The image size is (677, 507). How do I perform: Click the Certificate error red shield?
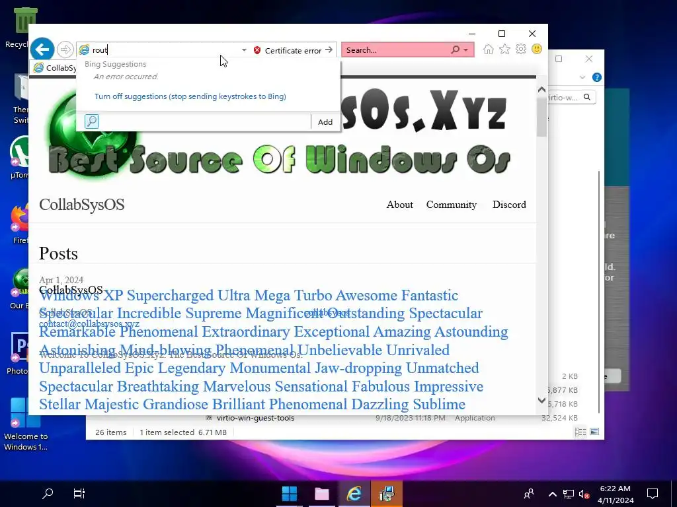coord(257,50)
